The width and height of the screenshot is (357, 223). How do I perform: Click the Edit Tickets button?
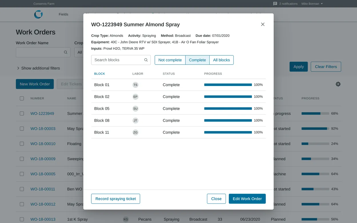pos(70,84)
